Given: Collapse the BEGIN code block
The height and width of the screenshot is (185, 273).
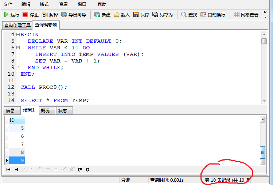Looking at the screenshot, I should [18, 35].
